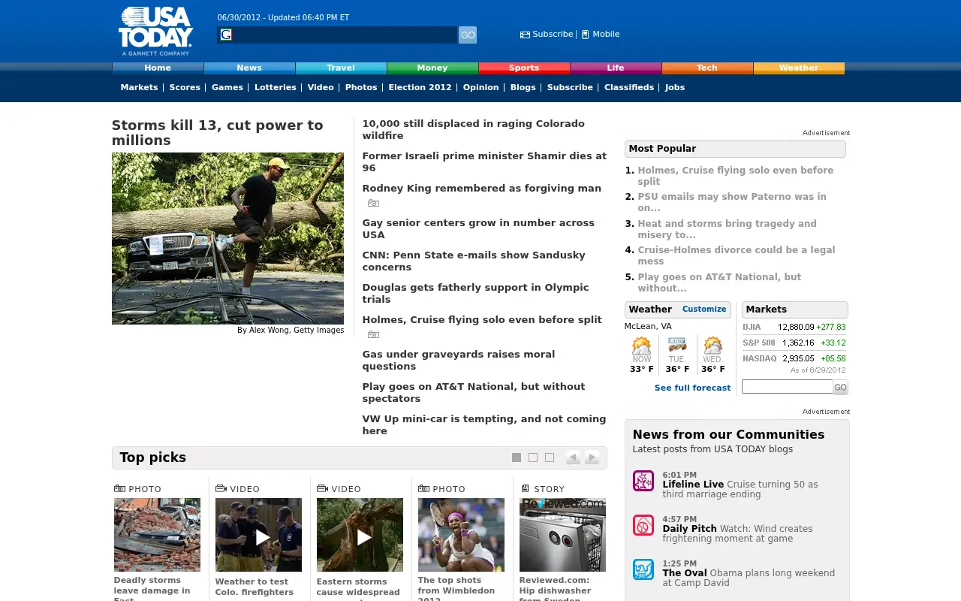Select second Top picks page indicator
The image size is (961, 601).
(x=533, y=458)
